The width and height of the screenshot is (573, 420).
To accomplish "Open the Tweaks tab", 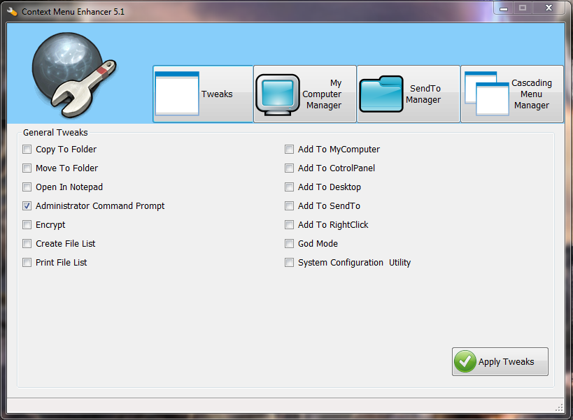I will click(x=203, y=94).
